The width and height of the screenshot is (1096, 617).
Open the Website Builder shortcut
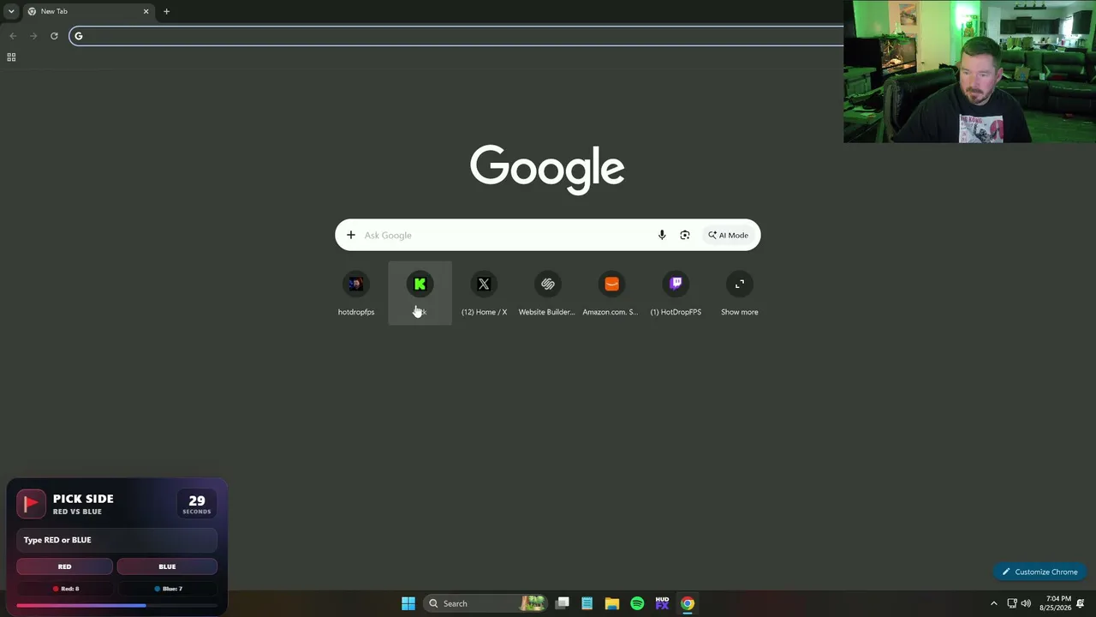tap(547, 293)
